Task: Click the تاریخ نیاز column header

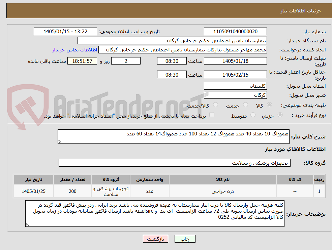Action: pyautogui.click(x=33, y=179)
